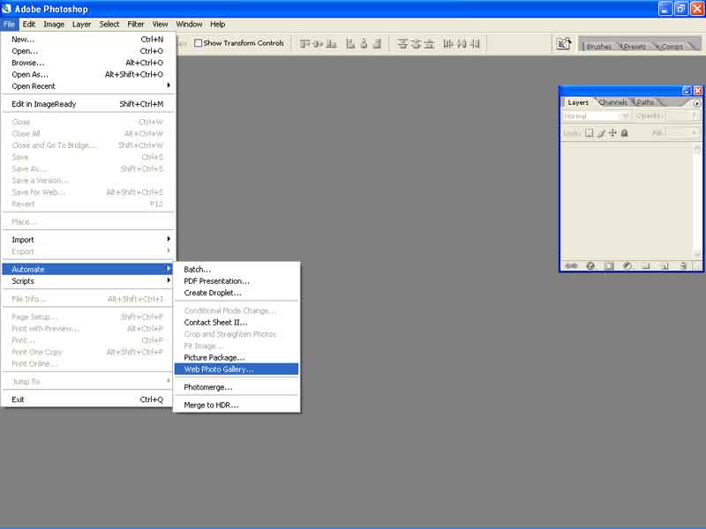Click the Distribute top edges icon
Screen dimensions: 706x529
(x=402, y=43)
